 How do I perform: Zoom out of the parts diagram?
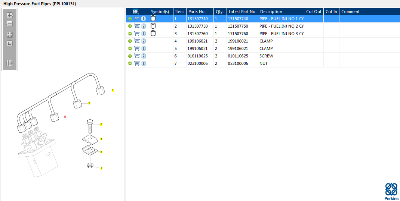pos(10,24)
